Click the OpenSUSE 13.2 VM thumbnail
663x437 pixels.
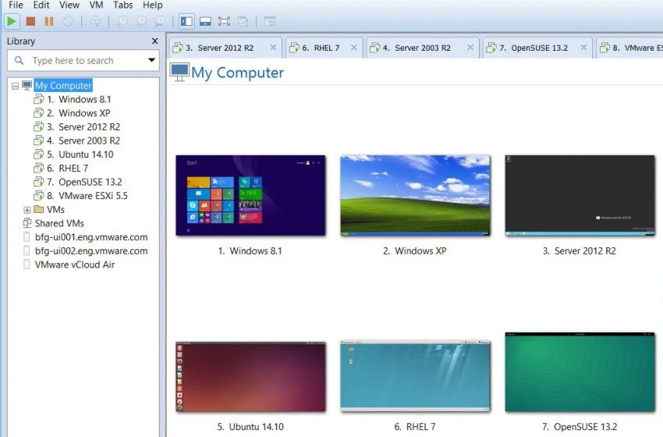pyautogui.click(x=580, y=372)
